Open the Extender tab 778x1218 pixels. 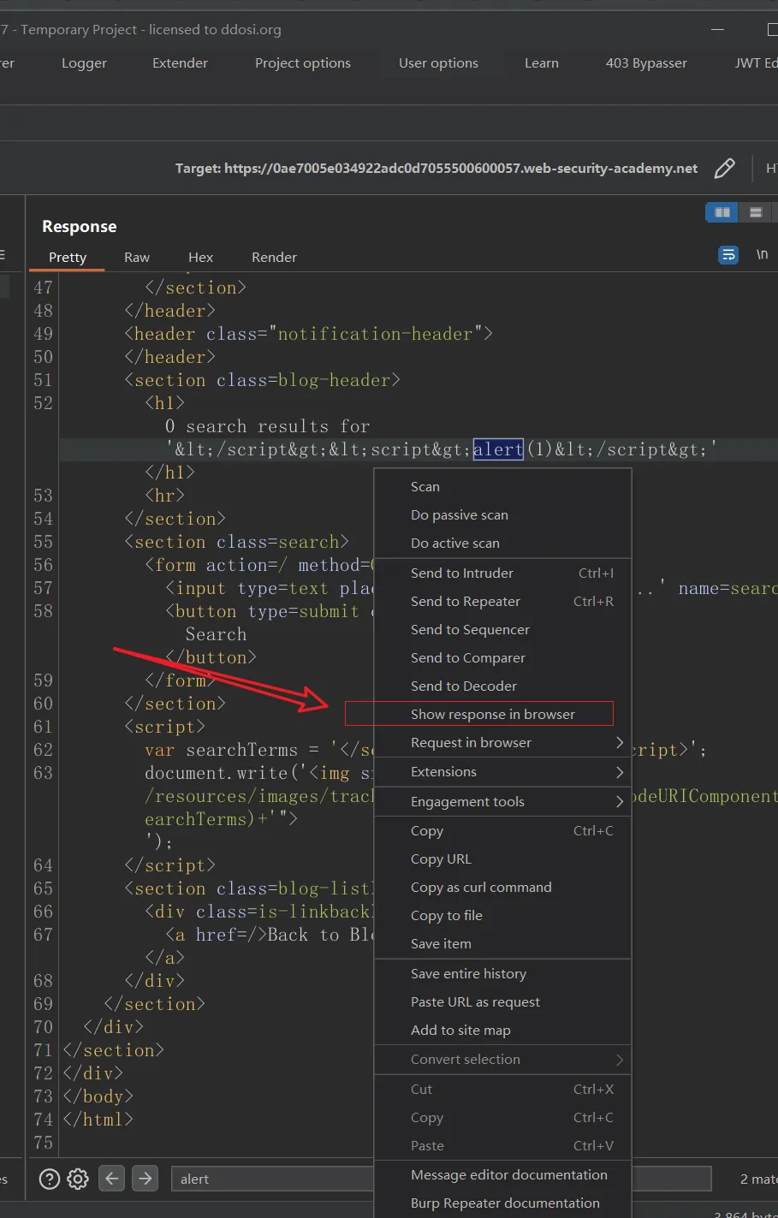(x=180, y=63)
